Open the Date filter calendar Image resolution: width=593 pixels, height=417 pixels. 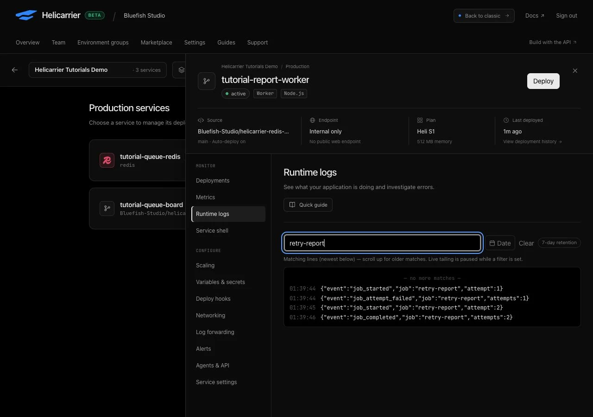pyautogui.click(x=500, y=243)
